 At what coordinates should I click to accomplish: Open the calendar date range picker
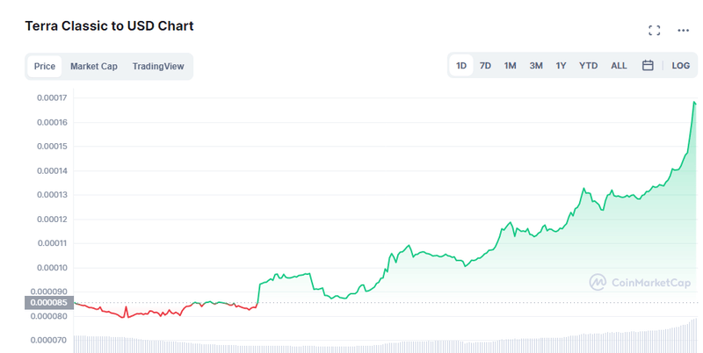tap(648, 66)
